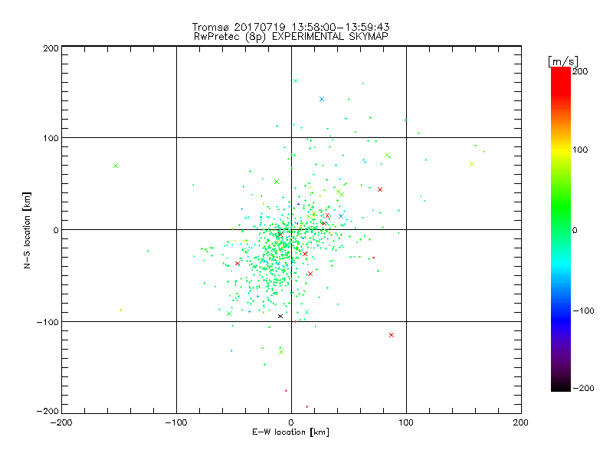This screenshot has height=460, width=613.
Task: Click the E-W axis tick label '100'
Action: [x=406, y=422]
